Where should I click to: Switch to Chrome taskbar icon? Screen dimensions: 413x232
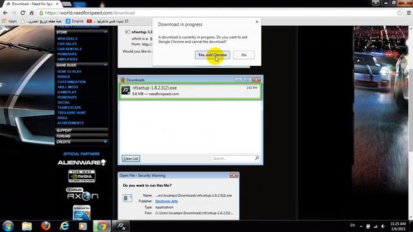click(x=102, y=226)
